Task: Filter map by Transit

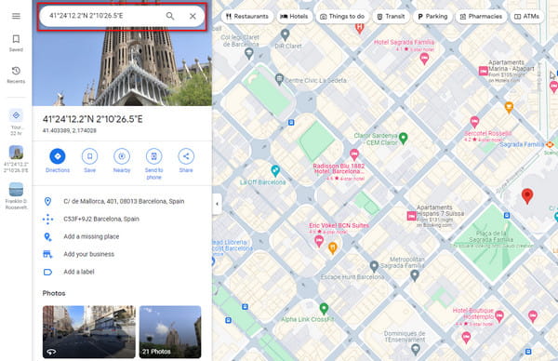Action: [x=391, y=17]
